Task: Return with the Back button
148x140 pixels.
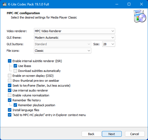Action: 91,134
